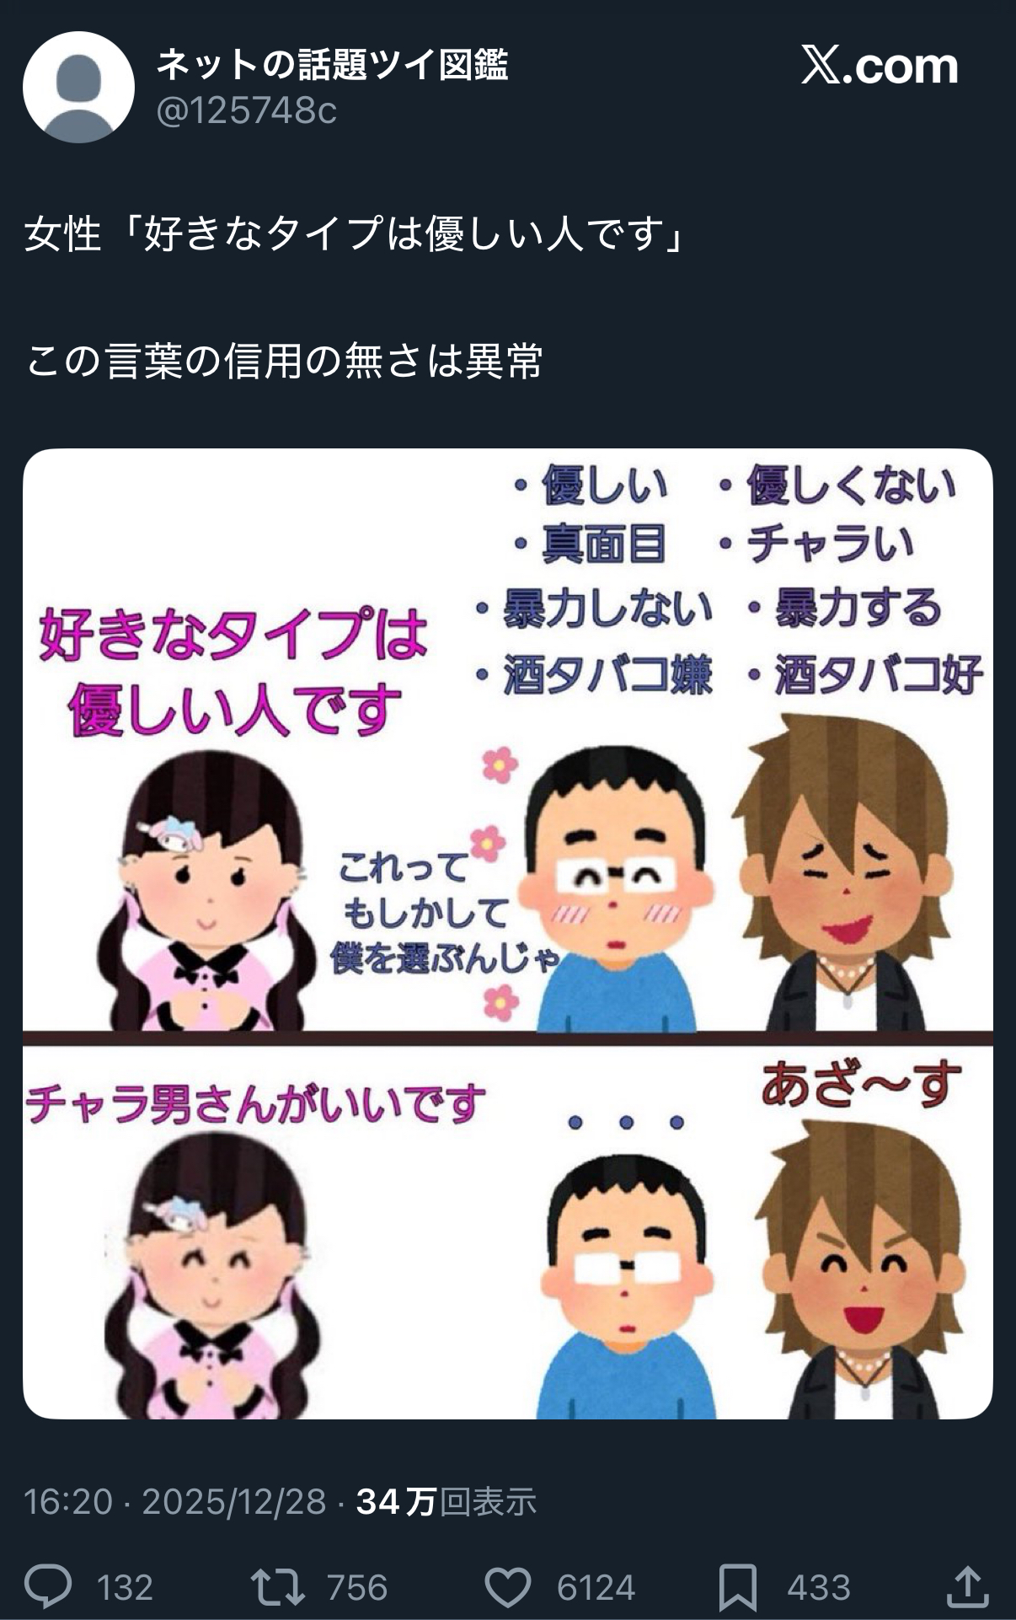Screen dimensions: 1016x1620
Task: Click the reply speech bubble icon
Action: pyautogui.click(x=48, y=1587)
